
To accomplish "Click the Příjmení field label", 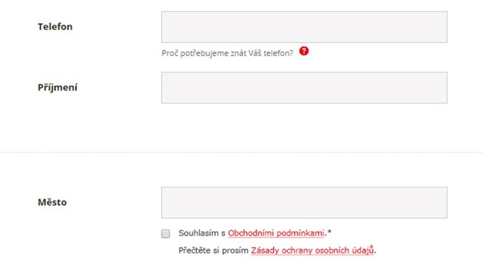I will (57, 87).
